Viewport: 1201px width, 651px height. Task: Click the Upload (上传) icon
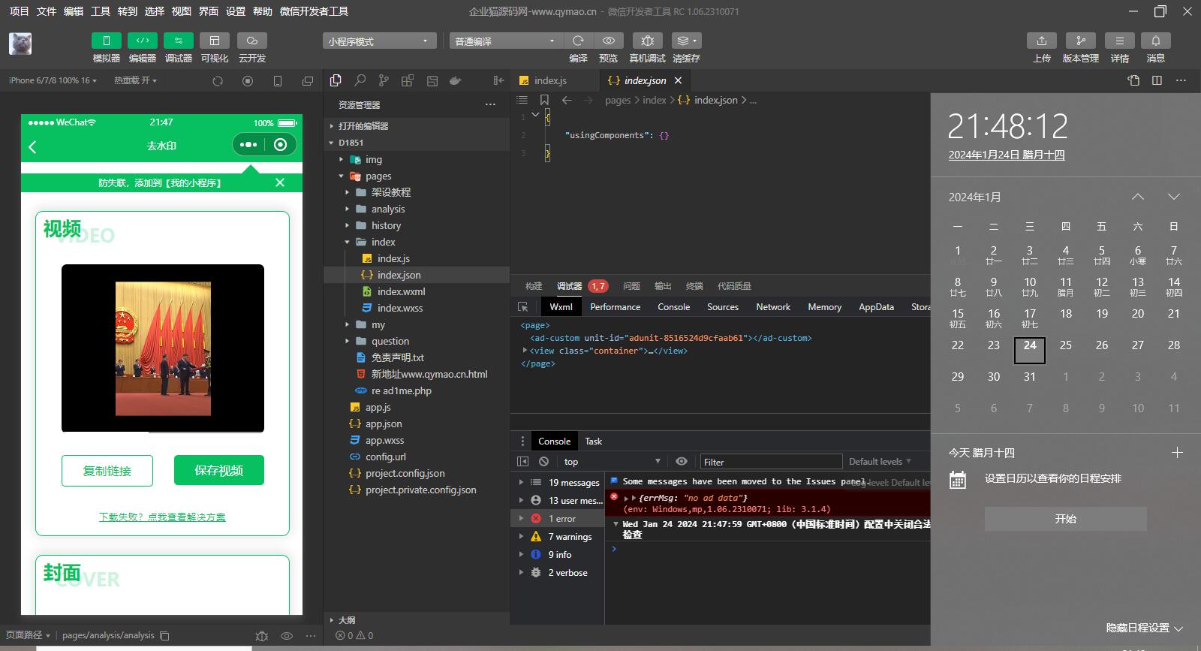[x=1041, y=41]
